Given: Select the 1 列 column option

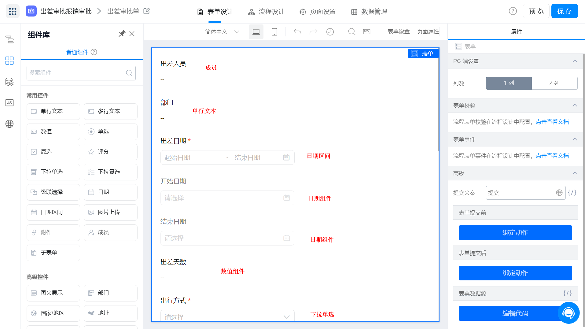Looking at the screenshot, I should pyautogui.click(x=509, y=83).
